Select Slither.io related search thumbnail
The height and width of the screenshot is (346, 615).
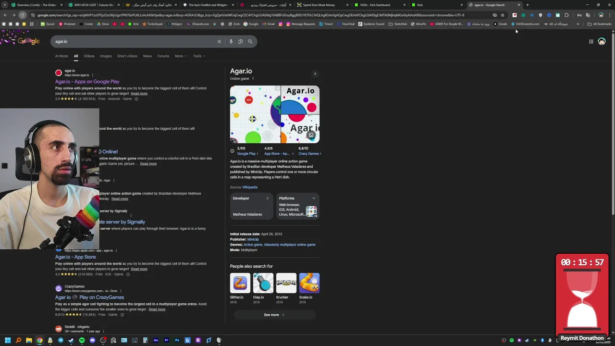click(x=240, y=283)
